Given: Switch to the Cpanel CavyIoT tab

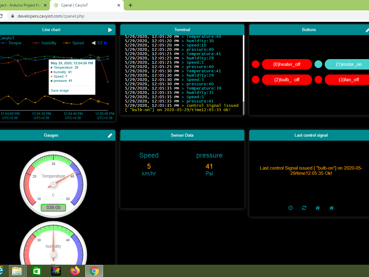Looking at the screenshot, I should pos(83,5).
